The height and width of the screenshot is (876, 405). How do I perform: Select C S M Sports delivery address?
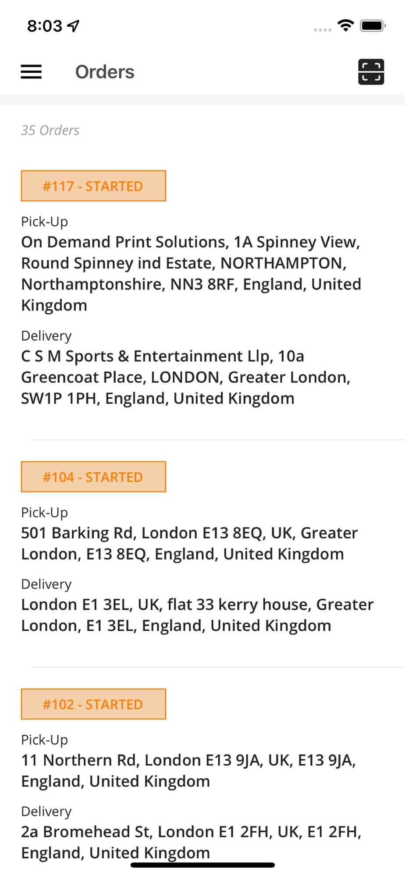coord(186,377)
